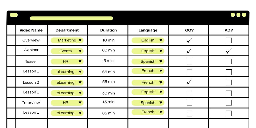
Task: Expand the eLearning dropdown for Lesson 2
Action: [67, 82]
